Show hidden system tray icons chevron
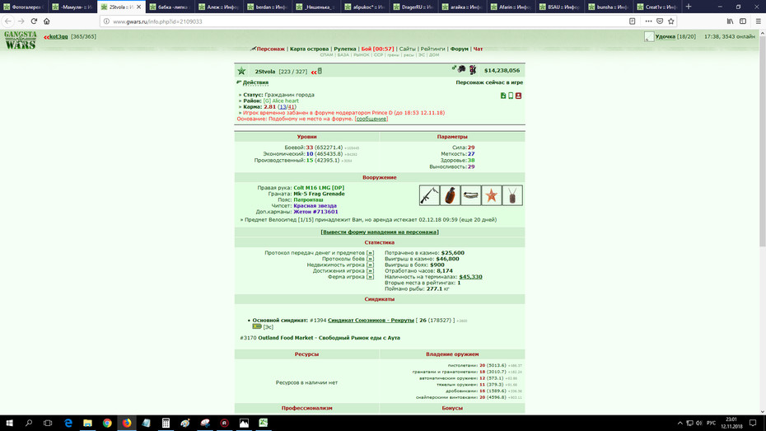Image resolution: width=766 pixels, height=431 pixels. click(680, 424)
